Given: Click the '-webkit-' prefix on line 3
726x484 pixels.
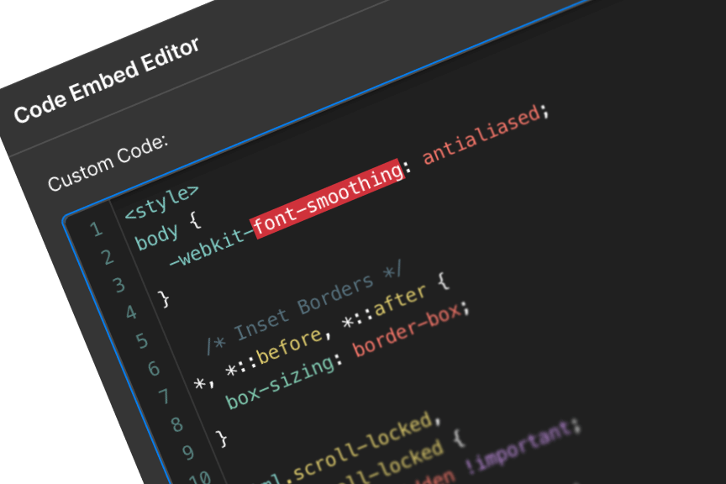Looking at the screenshot, I should coord(210,248).
